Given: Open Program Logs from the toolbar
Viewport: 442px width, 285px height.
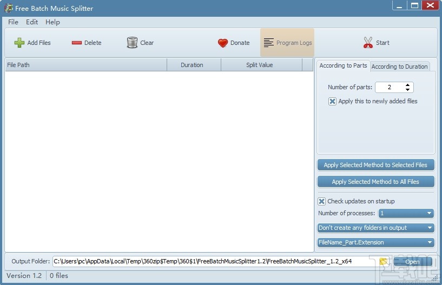Looking at the screenshot, I should 287,43.
